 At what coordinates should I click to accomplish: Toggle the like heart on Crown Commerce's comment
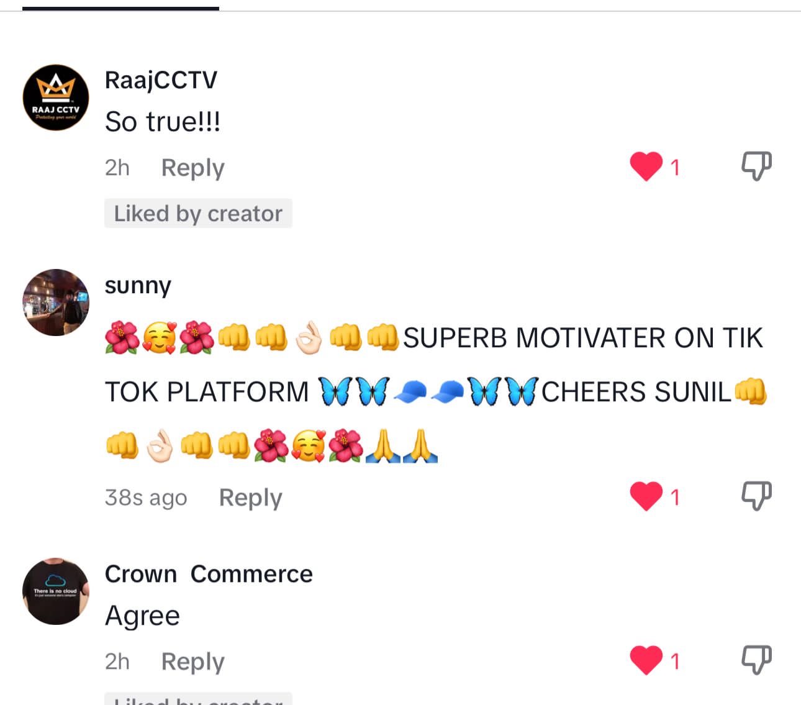tap(646, 660)
